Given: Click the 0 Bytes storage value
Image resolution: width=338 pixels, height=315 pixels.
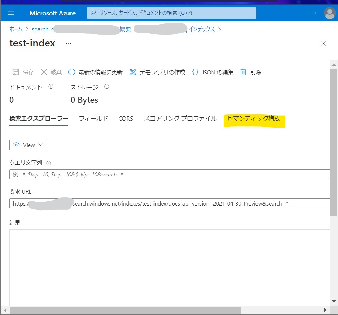Looking at the screenshot, I should coord(84,100).
